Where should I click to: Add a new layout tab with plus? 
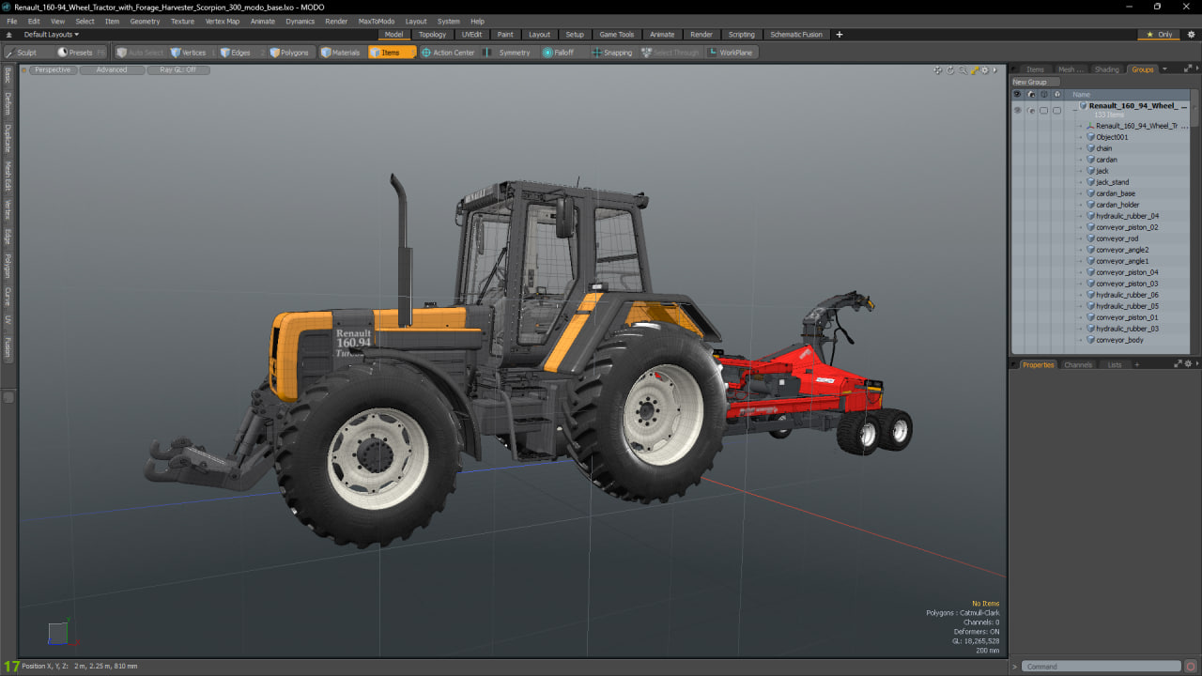coord(840,35)
